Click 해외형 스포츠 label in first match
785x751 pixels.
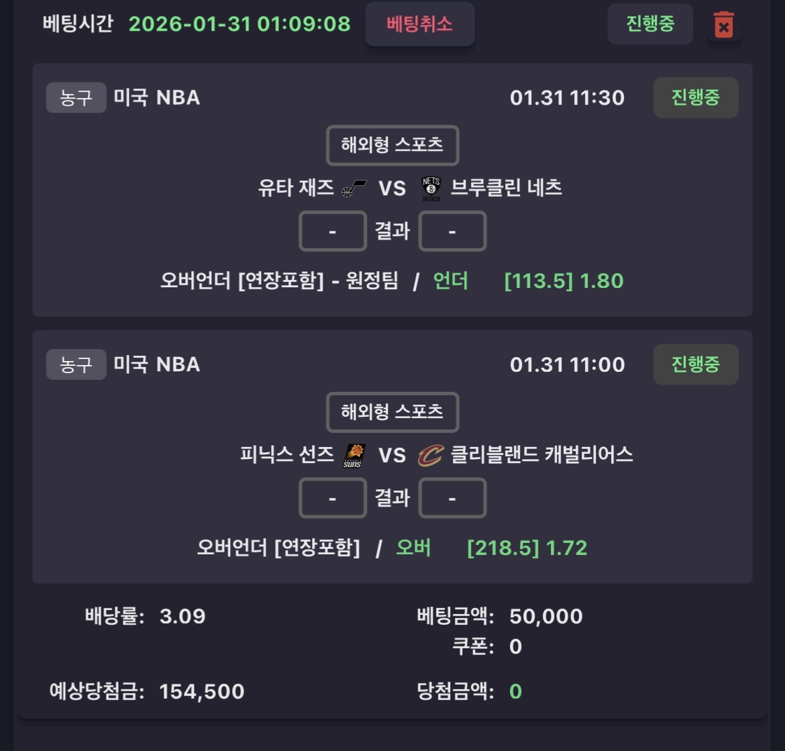[392, 145]
